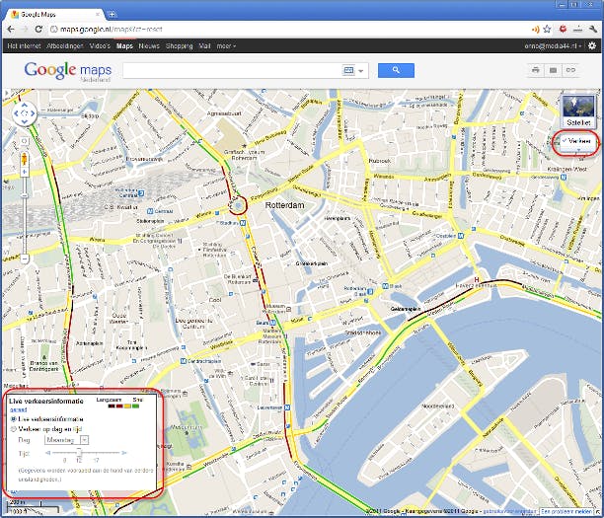The height and width of the screenshot is (518, 604).
Task: Open Shopping in the Google bar
Action: pos(179,45)
